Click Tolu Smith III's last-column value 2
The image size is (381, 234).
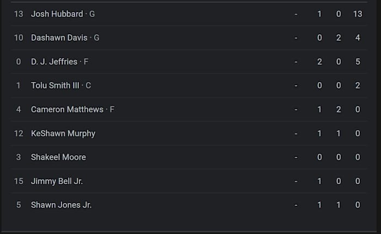click(358, 85)
